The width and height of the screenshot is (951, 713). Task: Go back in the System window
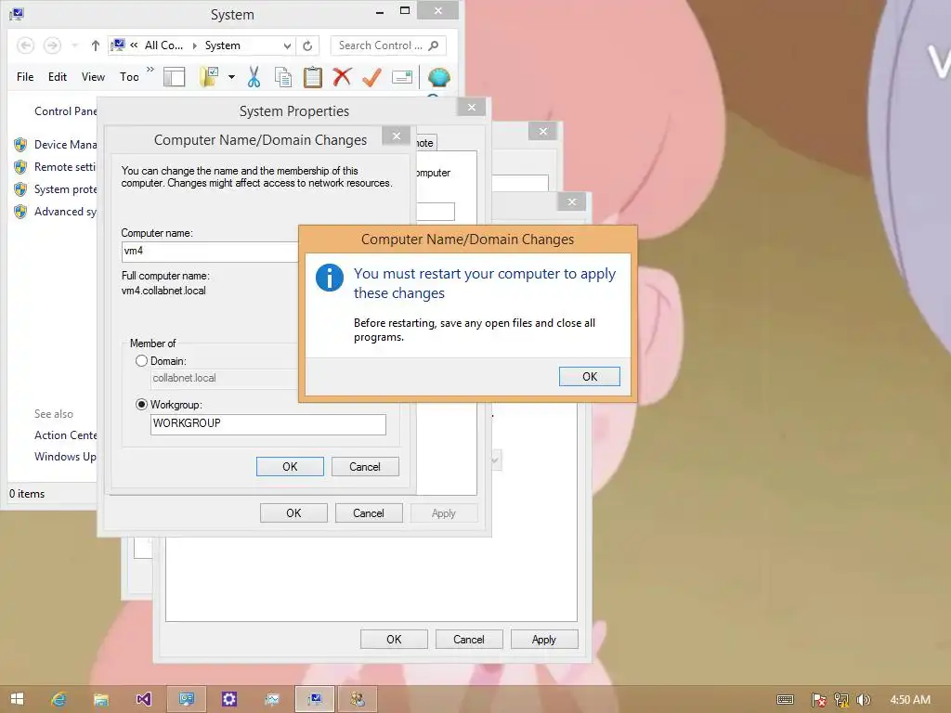[x=25, y=45]
